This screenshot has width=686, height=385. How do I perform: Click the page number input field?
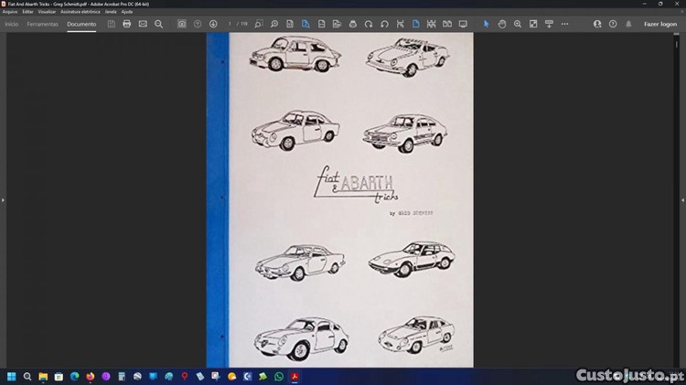(x=232, y=24)
